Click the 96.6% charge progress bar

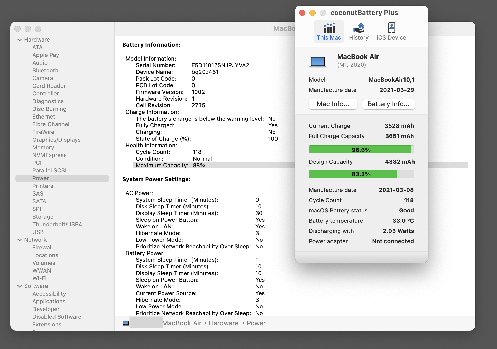point(361,150)
